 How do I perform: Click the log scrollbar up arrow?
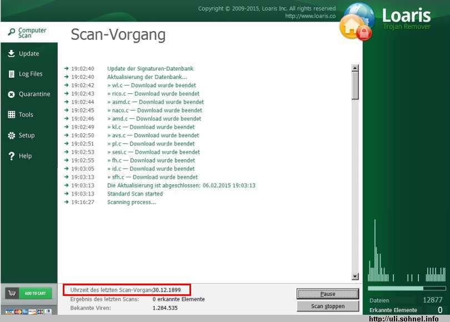(355, 68)
